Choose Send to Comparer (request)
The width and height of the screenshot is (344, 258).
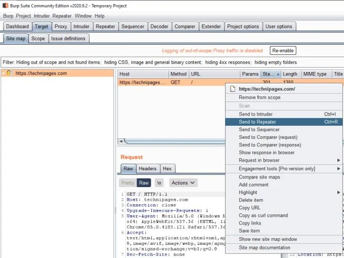tap(284, 137)
